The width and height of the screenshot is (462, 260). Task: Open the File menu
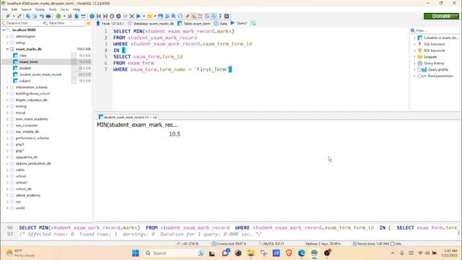[x=5, y=9]
